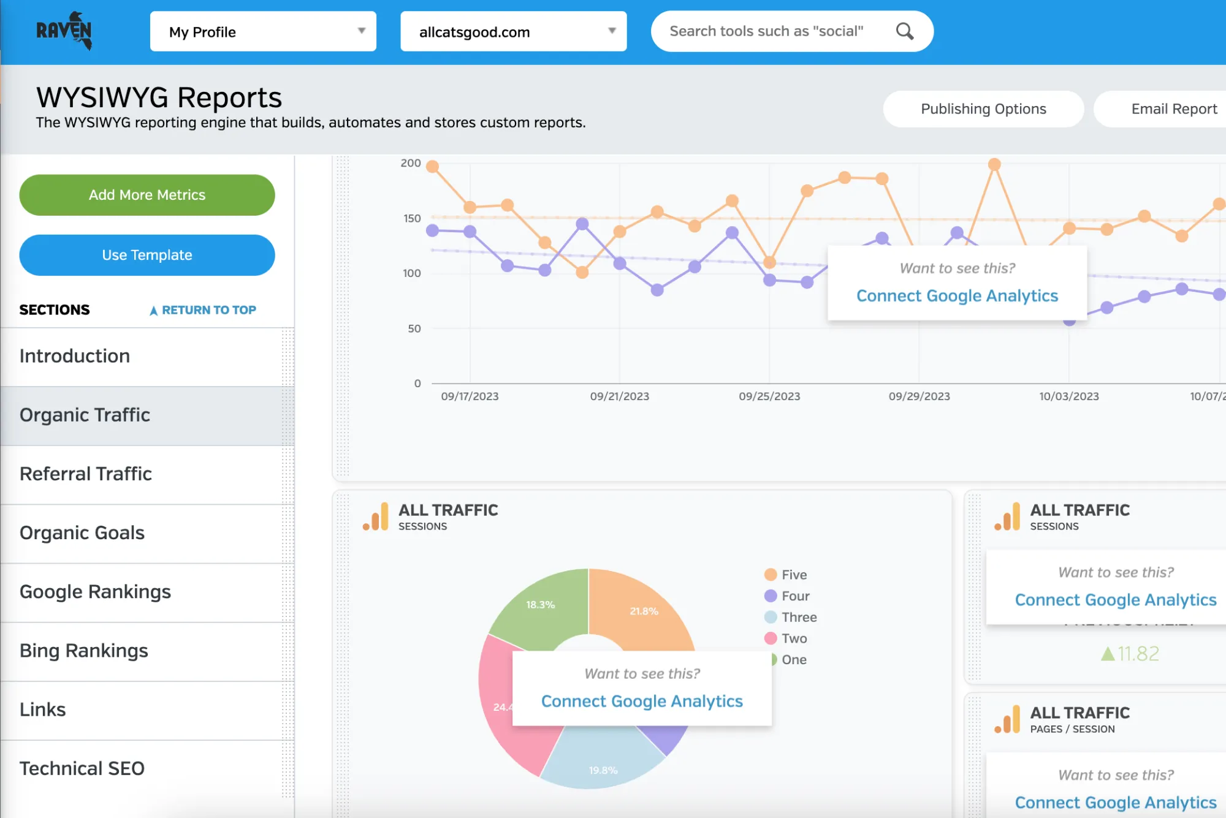Click the orange peak data point near 10/01
1226x818 pixels.
[x=994, y=164]
